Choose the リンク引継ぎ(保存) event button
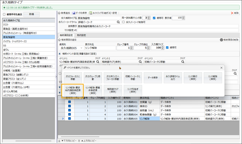 133,90
